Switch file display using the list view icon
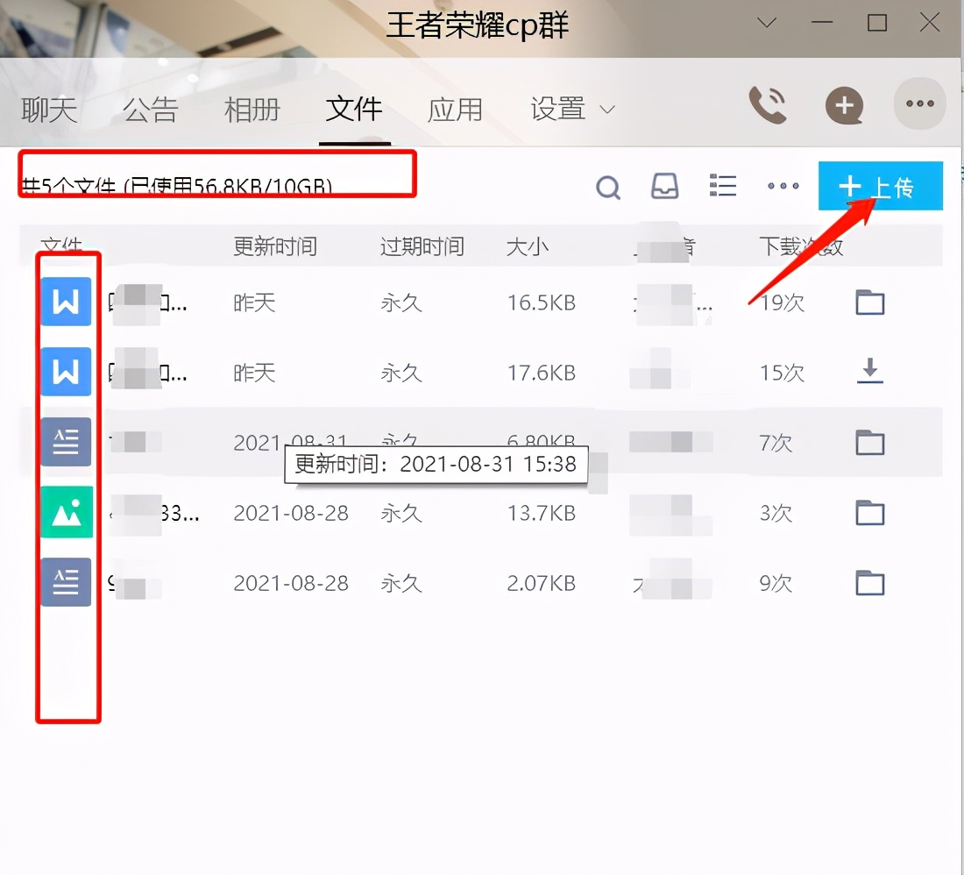Image resolution: width=964 pixels, height=875 pixels. click(x=722, y=186)
